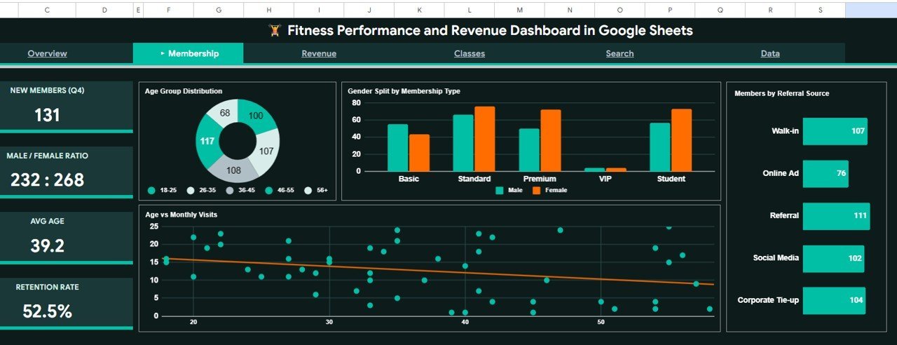Click the 18-25 legend dot
Screen dimensions: 897x345
click(x=151, y=191)
